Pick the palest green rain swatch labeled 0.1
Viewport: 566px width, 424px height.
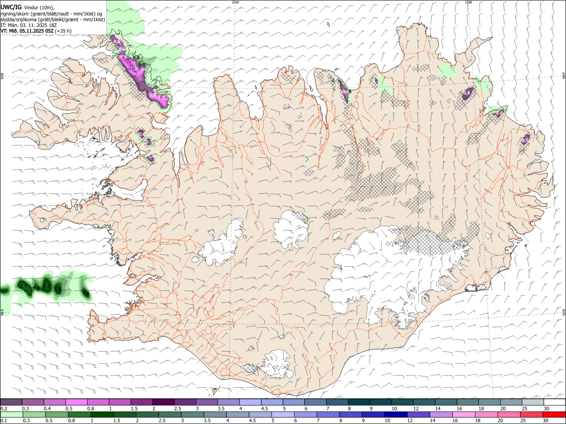[12, 414]
